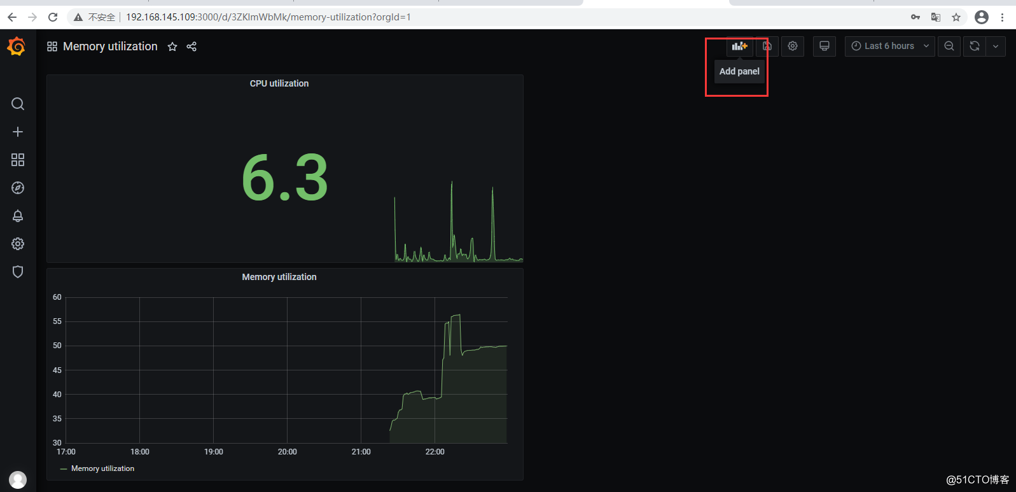Click the 60 y-axis label
Screen dimensions: 1016x492
click(x=57, y=297)
